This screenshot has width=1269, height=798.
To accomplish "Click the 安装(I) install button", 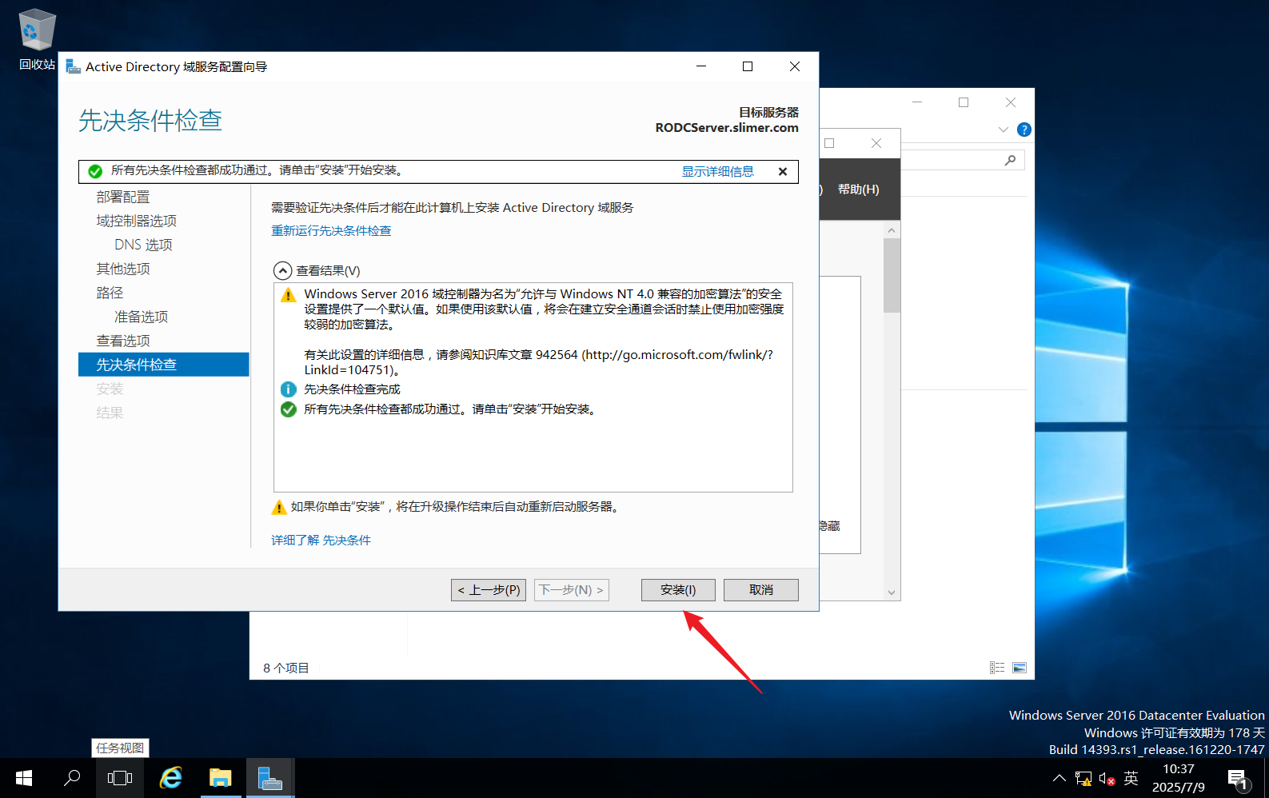I will point(678,590).
